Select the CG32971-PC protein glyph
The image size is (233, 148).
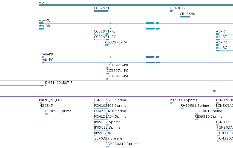[108, 73]
